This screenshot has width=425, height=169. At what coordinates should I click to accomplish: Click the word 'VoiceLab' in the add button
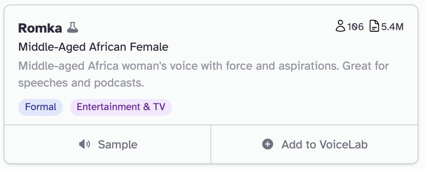pyautogui.click(x=344, y=145)
